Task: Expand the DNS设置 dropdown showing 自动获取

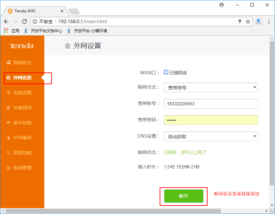Action: point(211,136)
